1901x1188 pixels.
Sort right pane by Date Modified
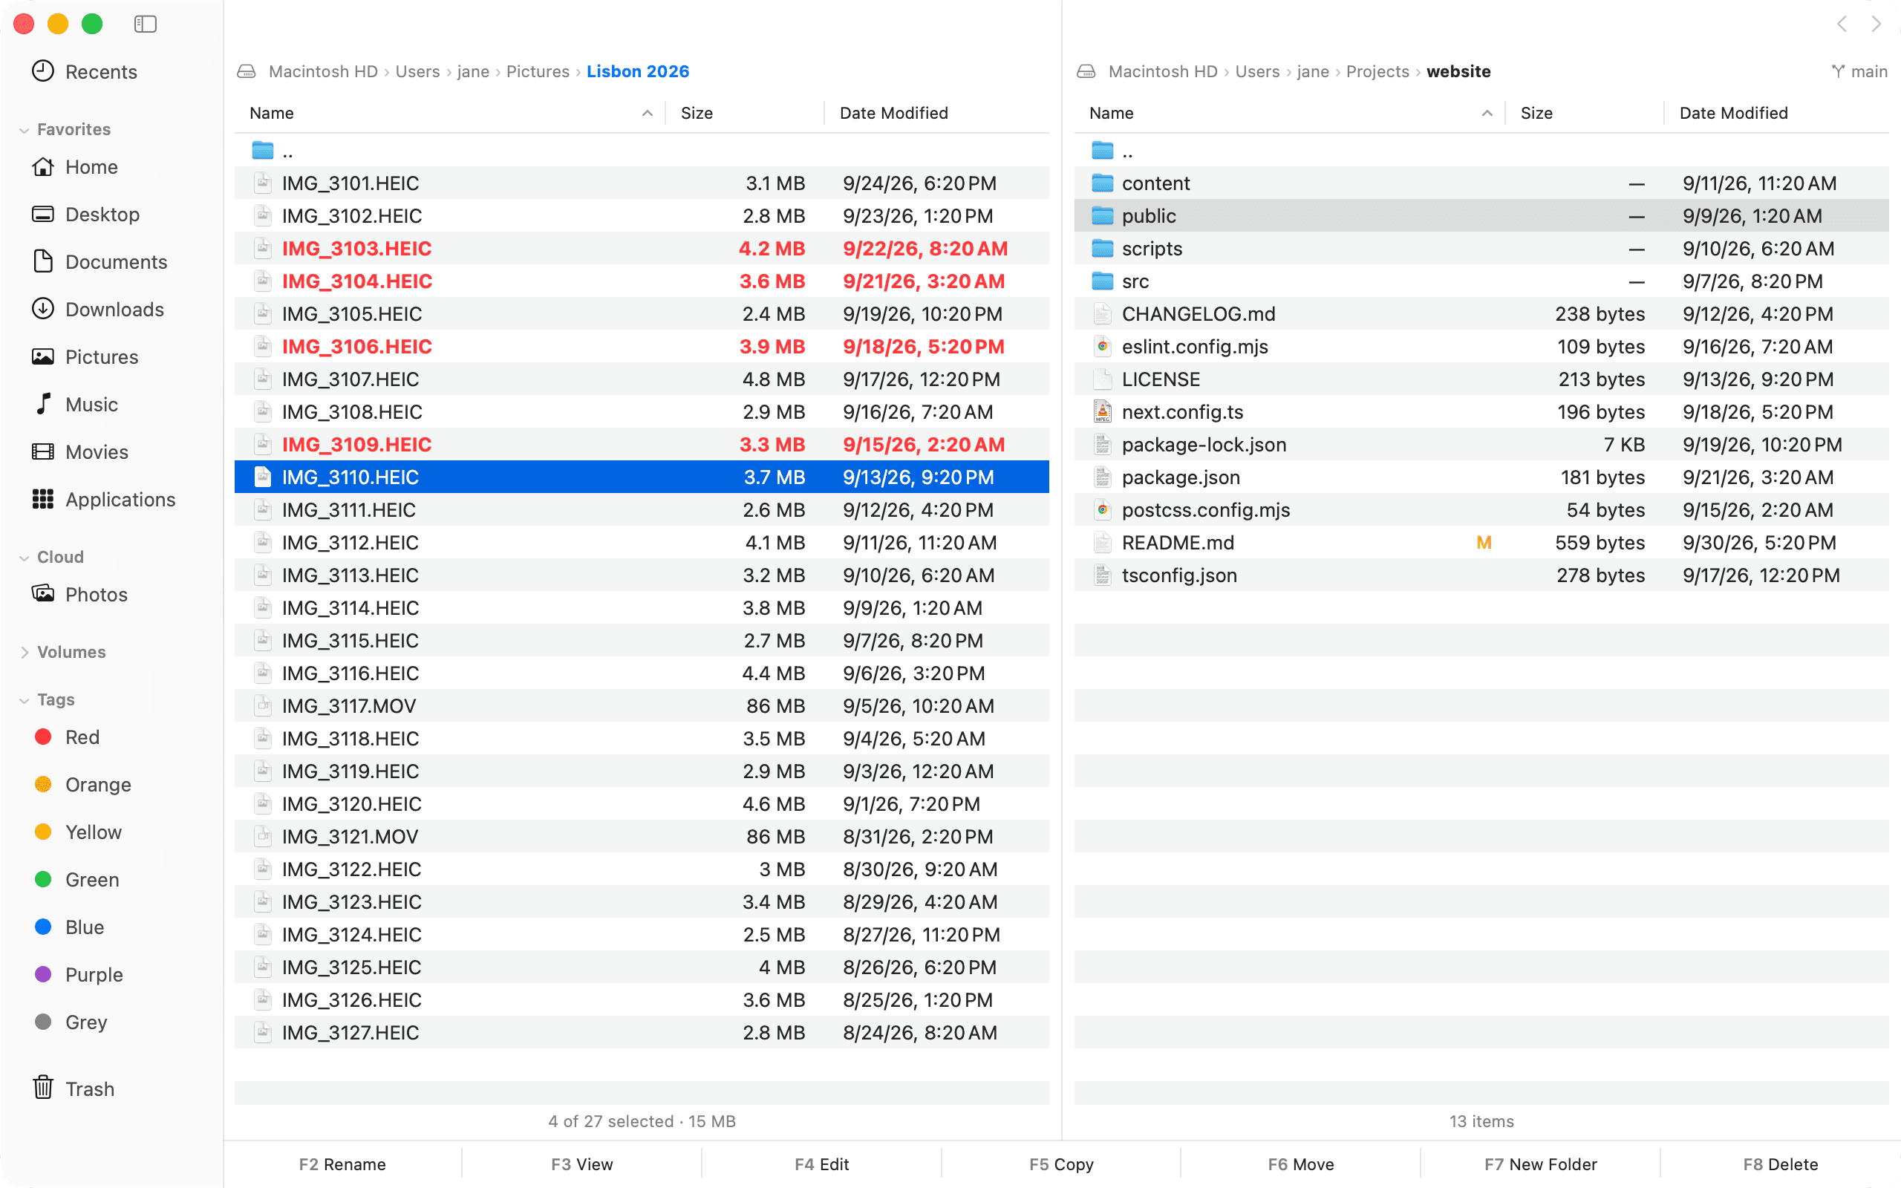(1776, 113)
